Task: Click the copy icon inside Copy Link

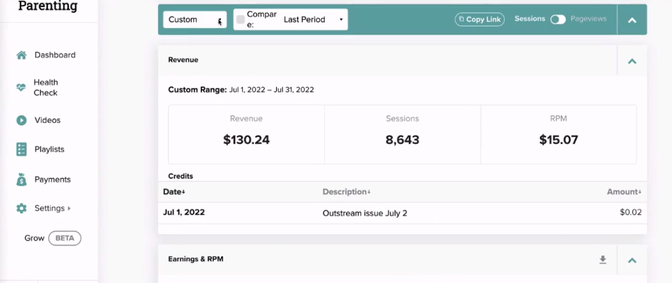Action: tap(462, 19)
